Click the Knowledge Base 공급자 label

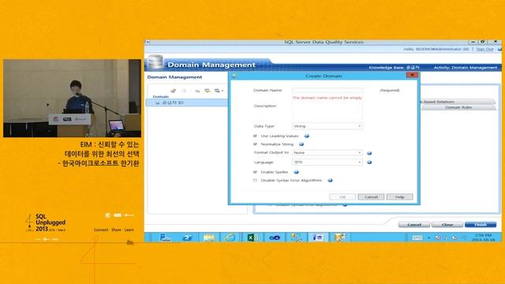click(x=394, y=67)
